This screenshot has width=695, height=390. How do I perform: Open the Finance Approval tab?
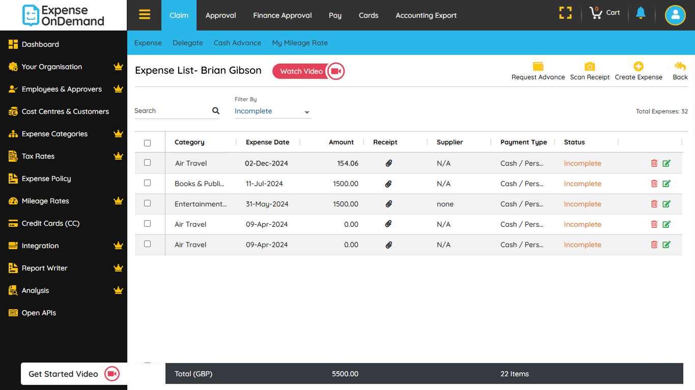pos(283,15)
